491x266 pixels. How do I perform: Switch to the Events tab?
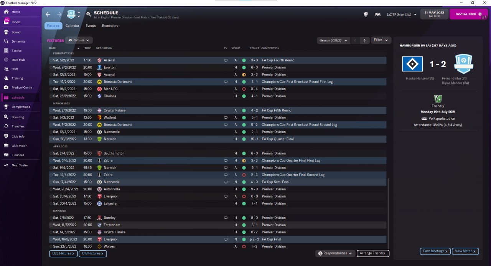click(91, 26)
